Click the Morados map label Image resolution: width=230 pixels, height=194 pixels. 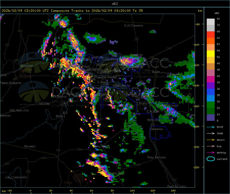tap(30, 146)
